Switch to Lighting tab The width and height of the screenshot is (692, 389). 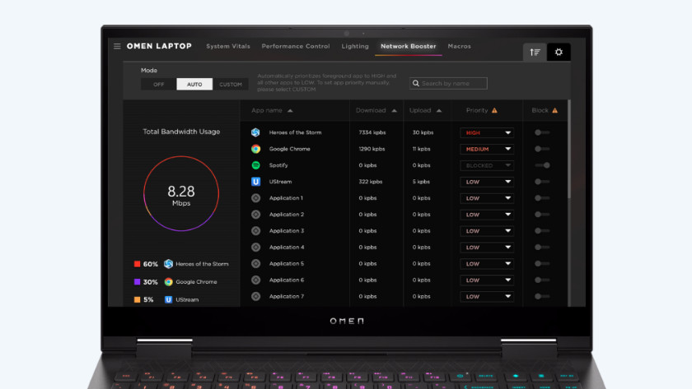click(355, 46)
